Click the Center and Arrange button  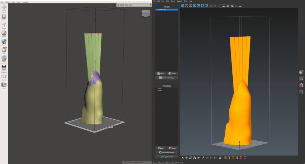pos(166,78)
